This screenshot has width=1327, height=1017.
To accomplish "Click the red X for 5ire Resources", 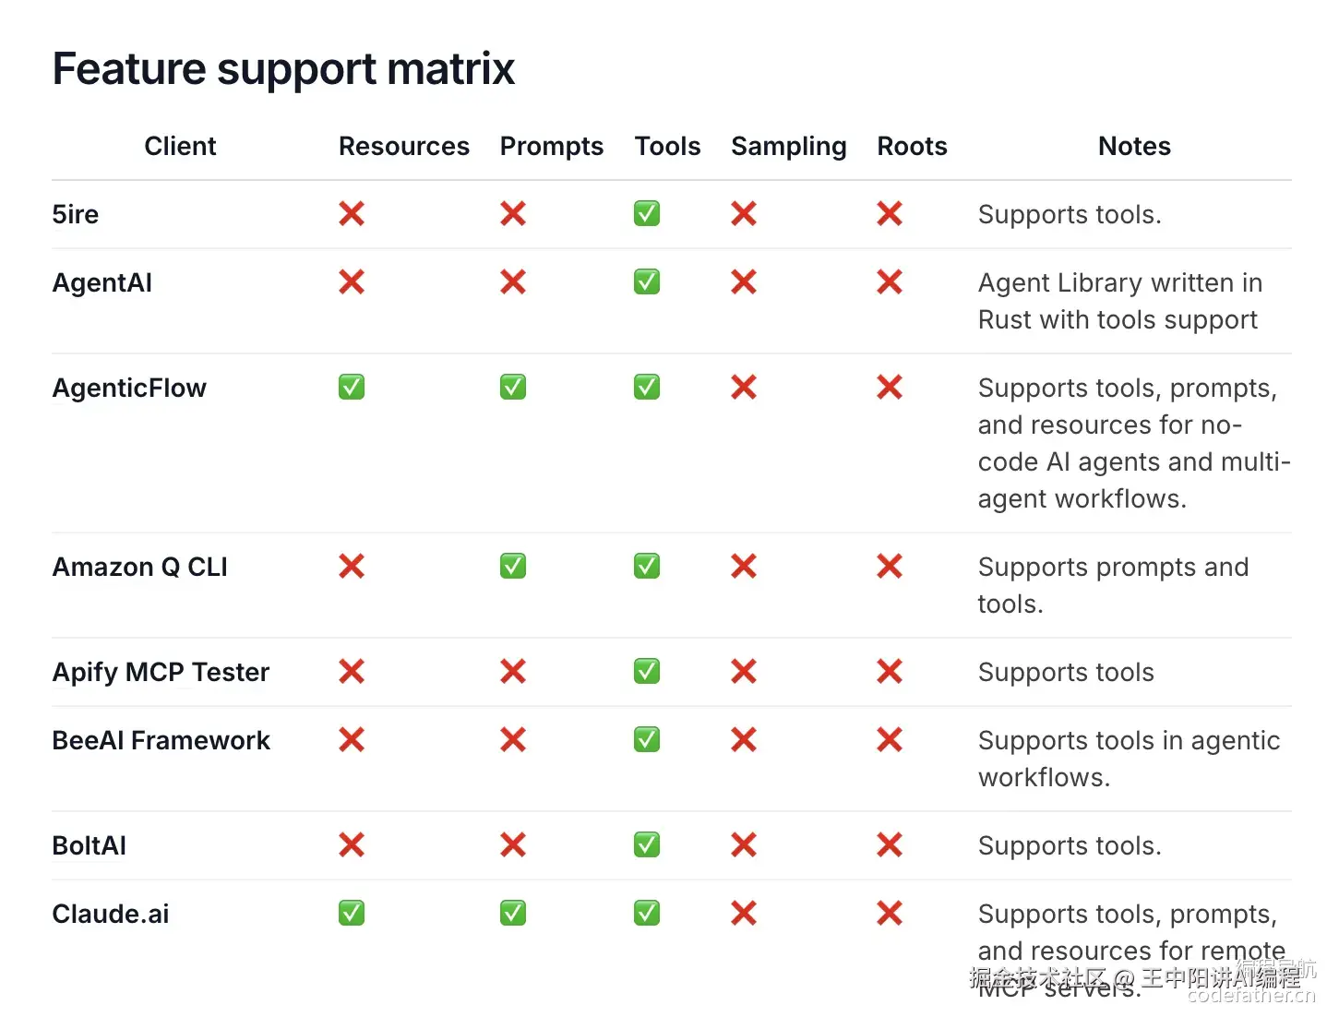I will tap(352, 214).
